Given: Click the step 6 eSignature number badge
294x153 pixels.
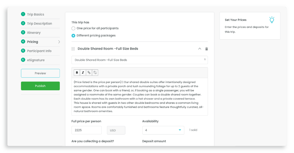Looking at the screenshot, I should click(x=23, y=60).
